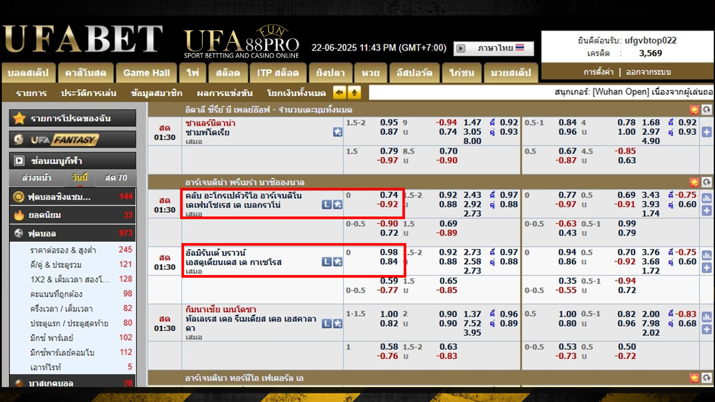Click โยกเงินทั้งหมด transfer-all link
Screen dimensions: 715x402
(x=297, y=93)
